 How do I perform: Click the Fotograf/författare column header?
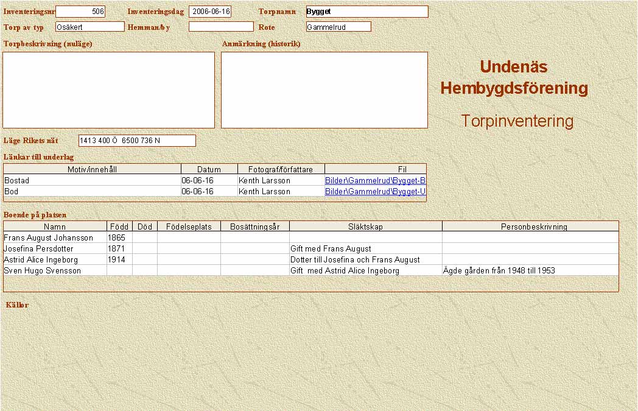(x=281, y=169)
